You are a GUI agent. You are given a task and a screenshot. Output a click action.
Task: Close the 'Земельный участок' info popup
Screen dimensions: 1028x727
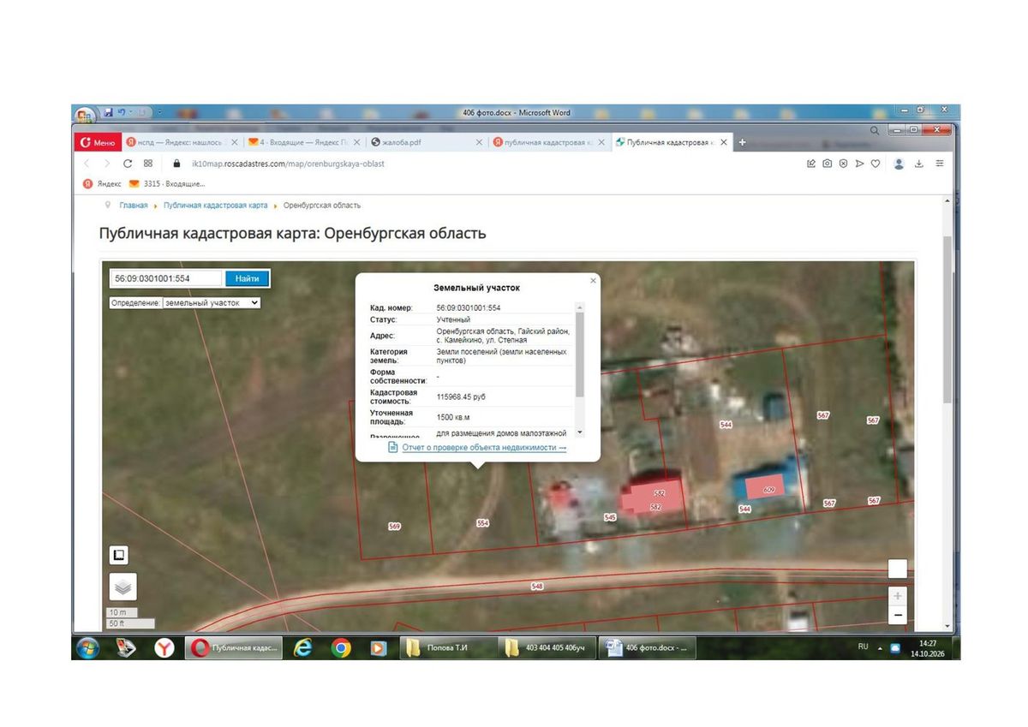(x=593, y=280)
